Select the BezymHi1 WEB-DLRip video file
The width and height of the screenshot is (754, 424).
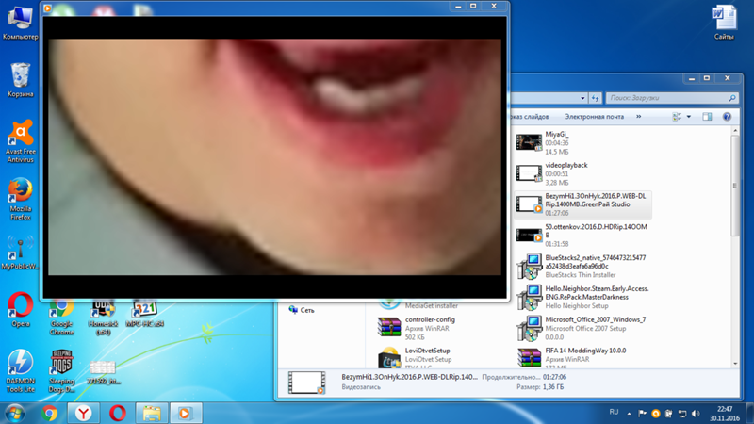click(x=582, y=204)
